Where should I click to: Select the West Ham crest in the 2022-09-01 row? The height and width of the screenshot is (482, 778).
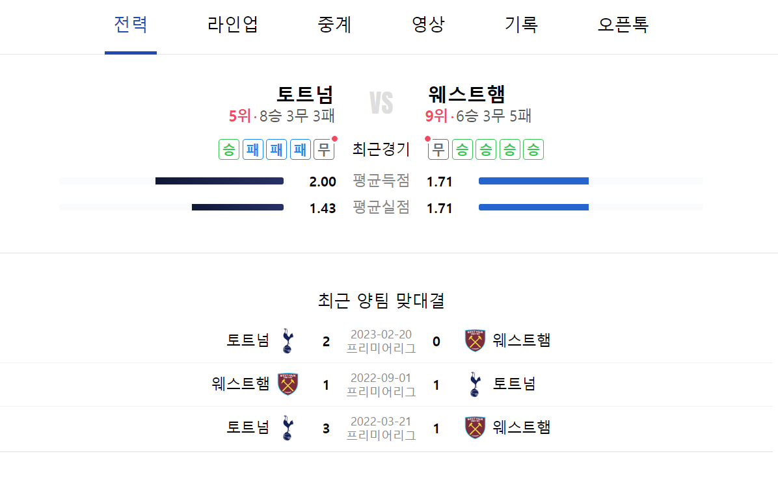pos(286,384)
